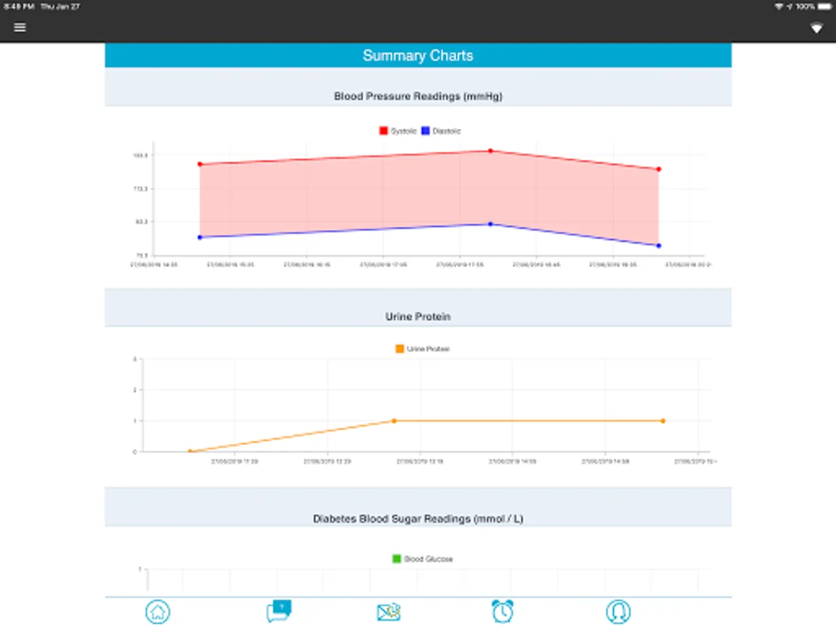Click the Summary Charts header
836x627 pixels.
coord(418,56)
